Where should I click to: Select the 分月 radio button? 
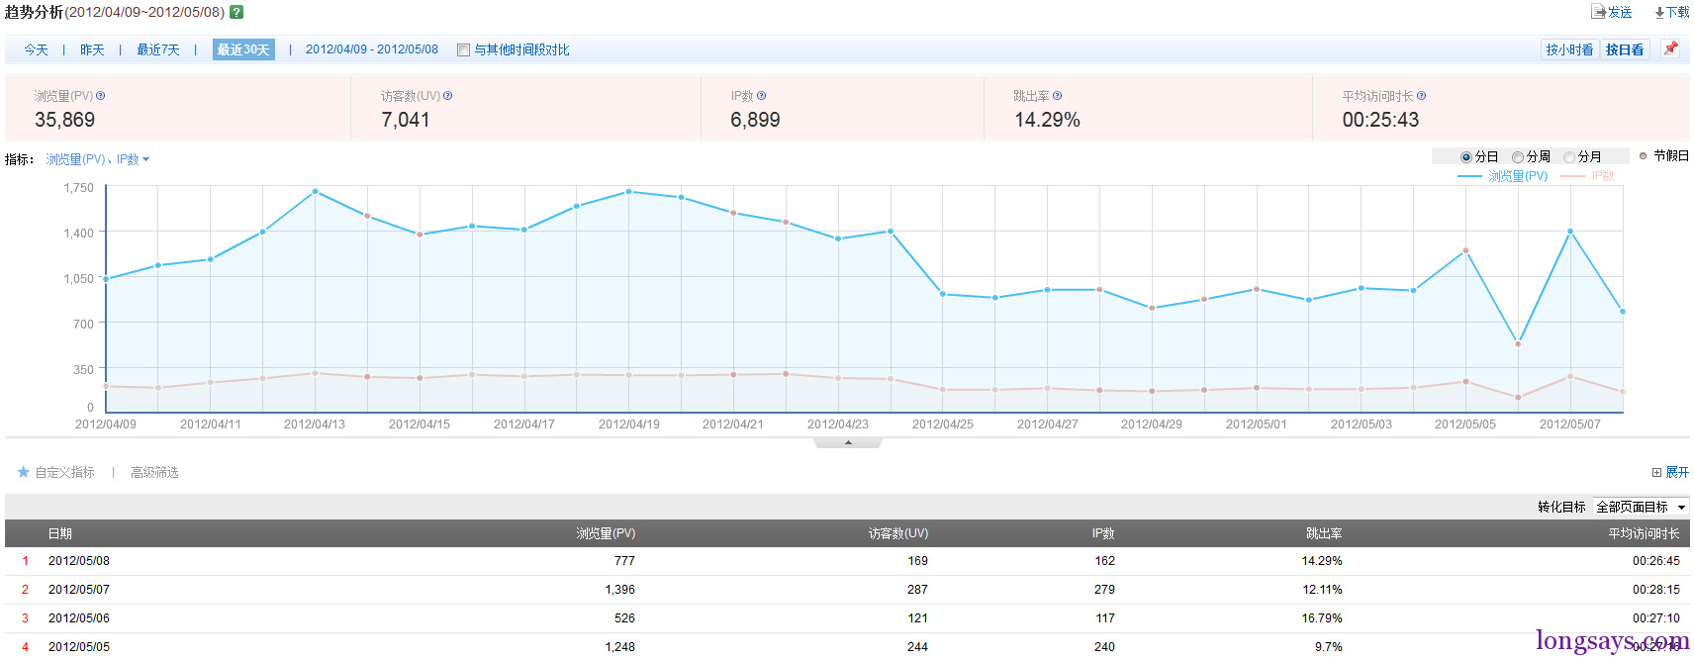click(x=1568, y=157)
